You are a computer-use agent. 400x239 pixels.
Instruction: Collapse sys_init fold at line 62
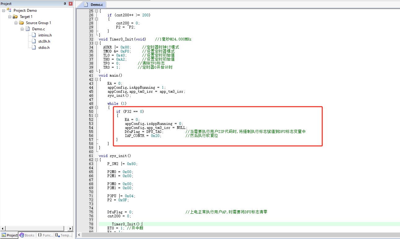click(96, 160)
